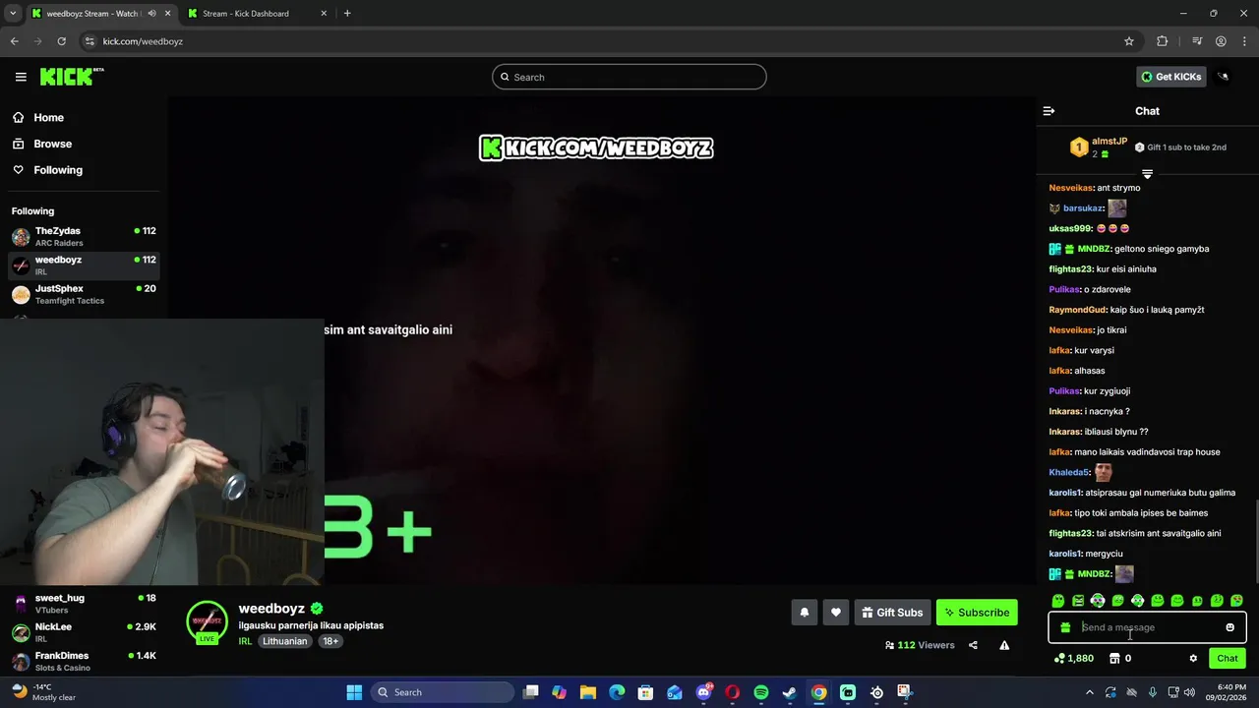Open TheZydas followed channel
This screenshot has width=1259, height=708.
click(x=84, y=236)
